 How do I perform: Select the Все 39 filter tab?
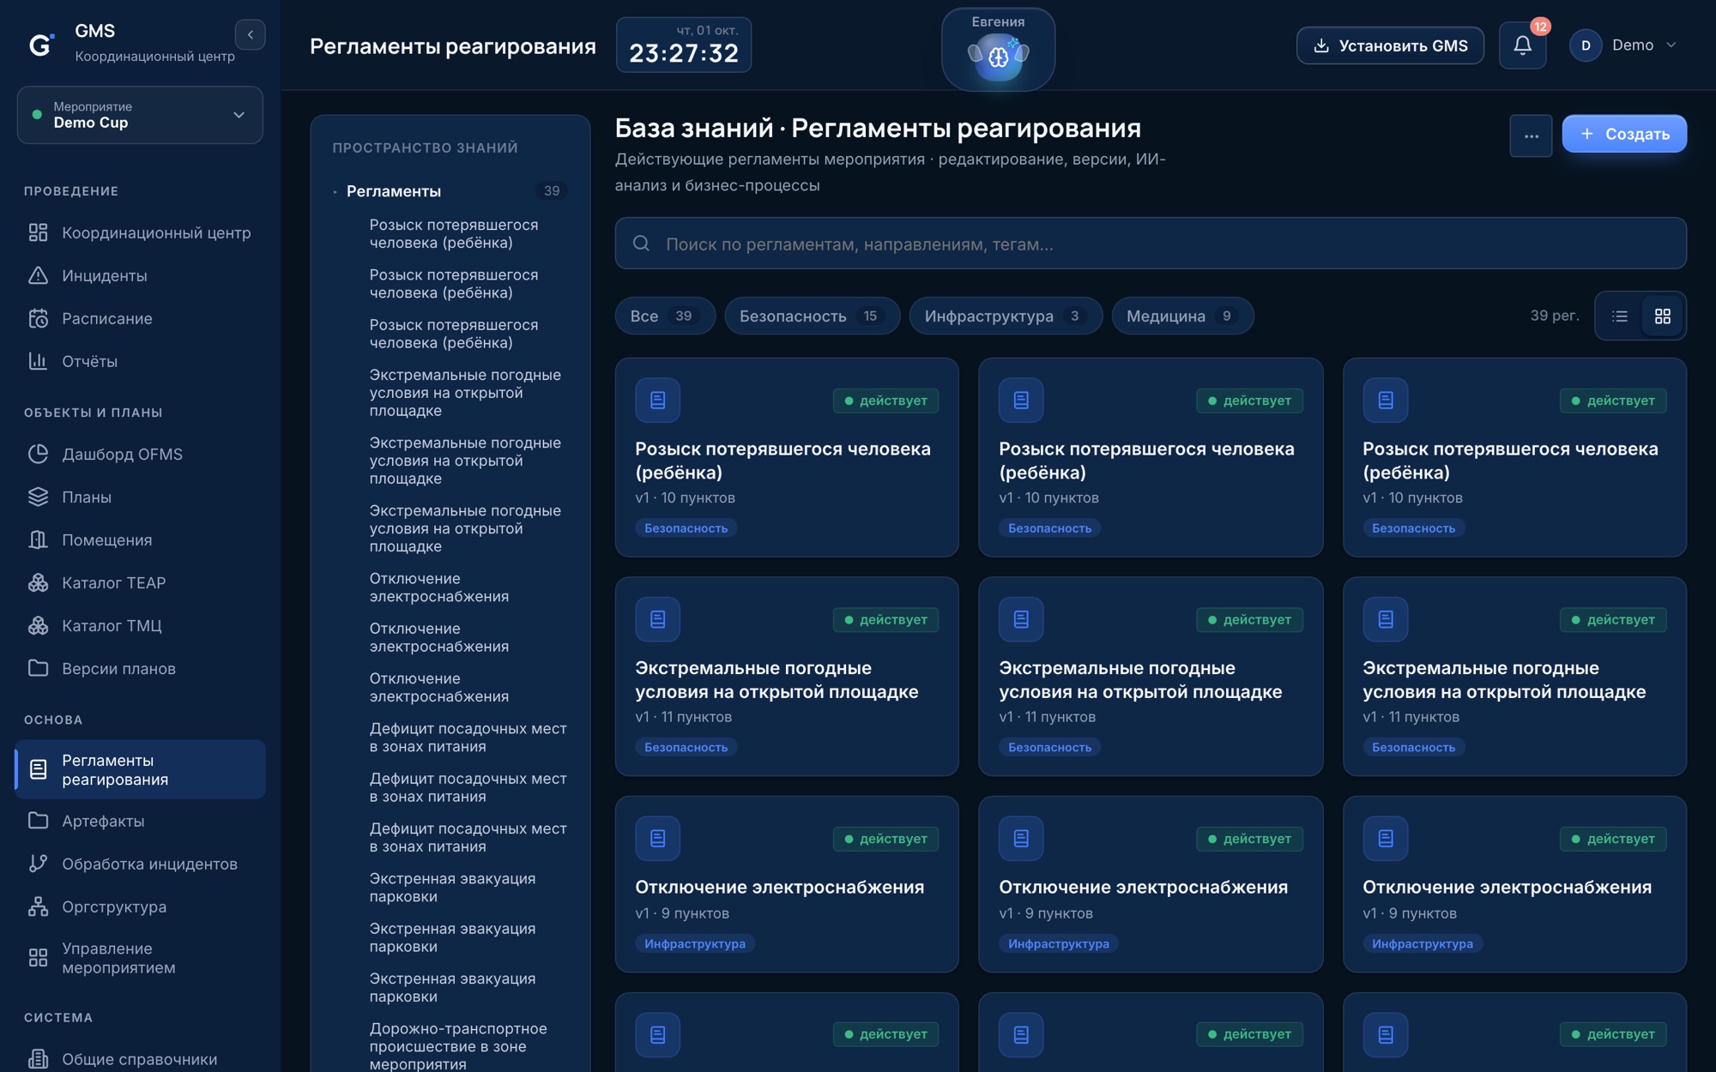(664, 316)
